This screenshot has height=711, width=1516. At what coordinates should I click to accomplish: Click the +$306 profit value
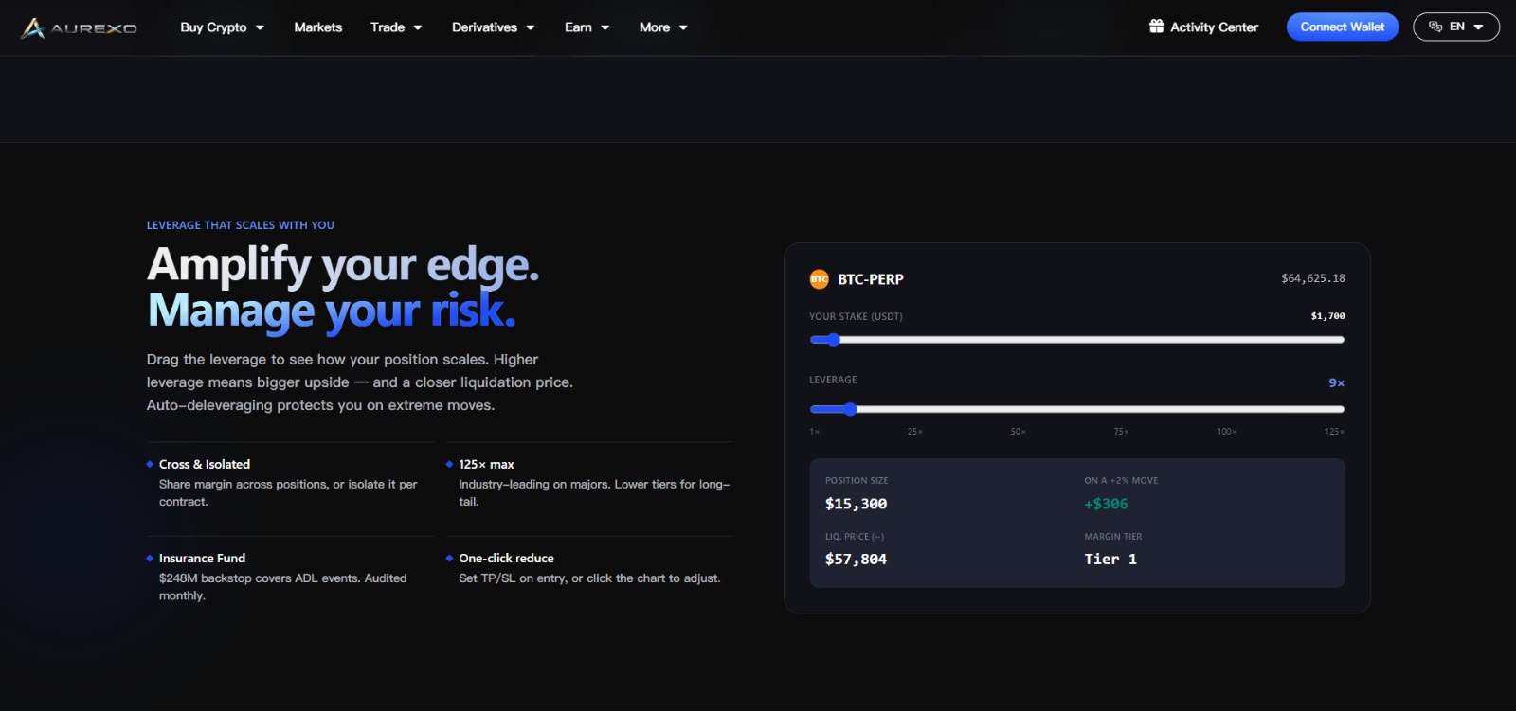(1107, 504)
